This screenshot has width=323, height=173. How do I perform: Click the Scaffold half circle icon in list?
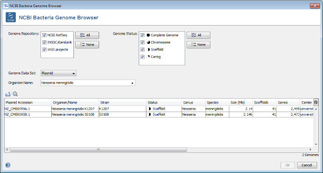tap(148, 49)
